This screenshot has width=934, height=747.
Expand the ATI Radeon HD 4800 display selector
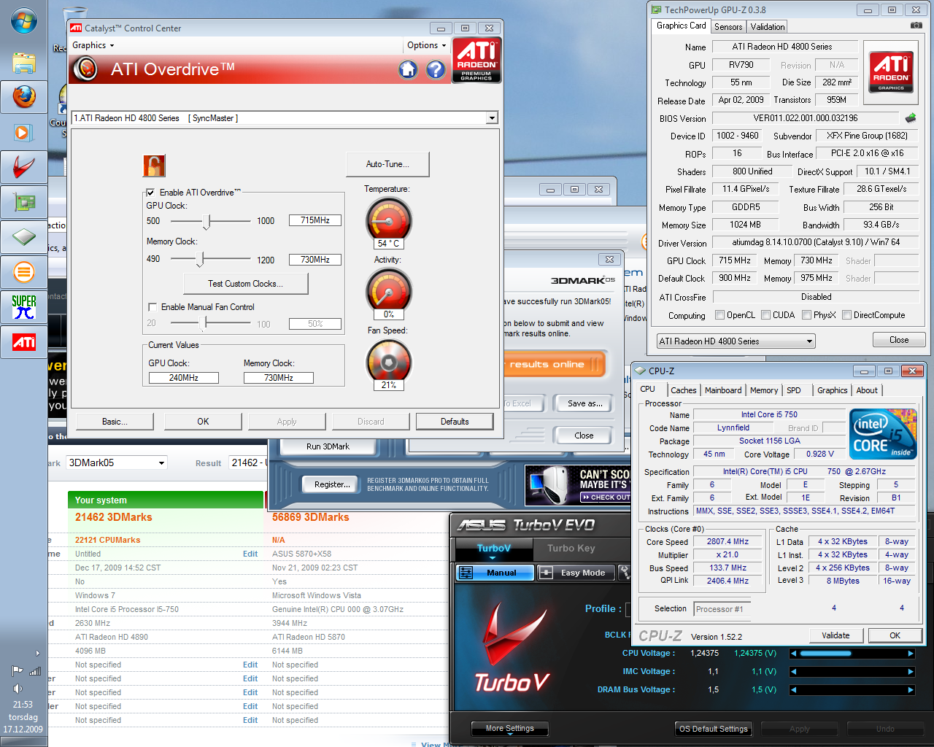coord(492,118)
